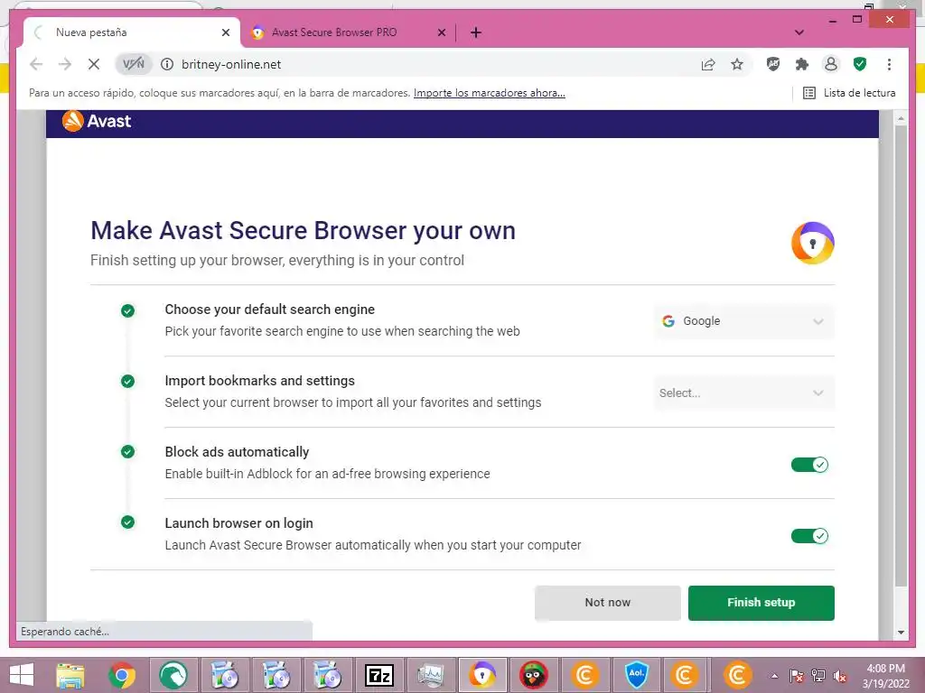Click the Block ads automatically label
Screen dimensions: 925x693
click(x=237, y=452)
